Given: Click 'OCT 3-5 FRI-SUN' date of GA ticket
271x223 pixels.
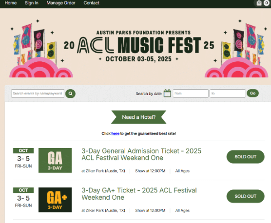Looking at the screenshot, I should click(23, 158).
